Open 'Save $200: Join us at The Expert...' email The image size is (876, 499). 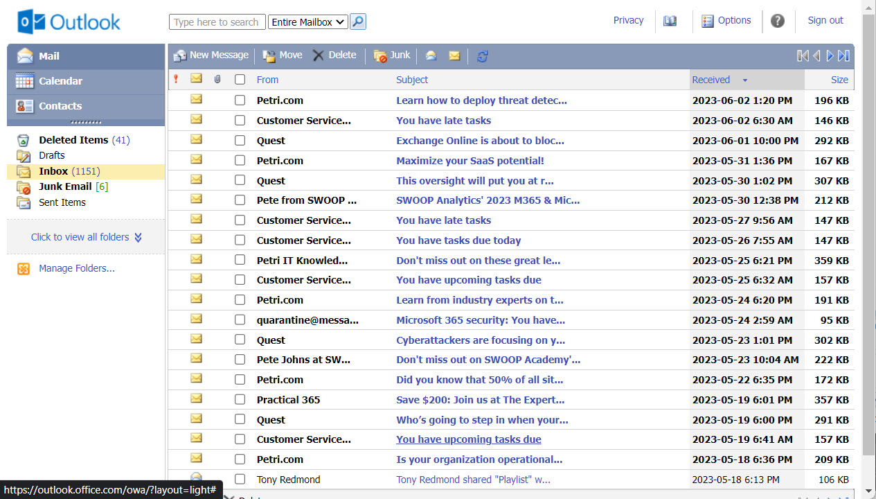coord(481,400)
